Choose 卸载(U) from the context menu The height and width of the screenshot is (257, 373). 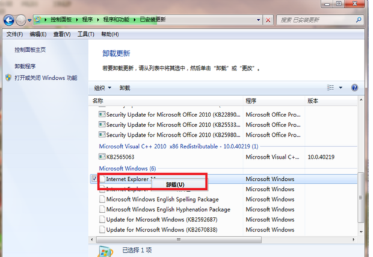tap(175, 184)
